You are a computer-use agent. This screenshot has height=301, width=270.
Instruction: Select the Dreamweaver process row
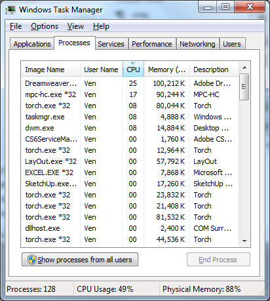(x=130, y=83)
